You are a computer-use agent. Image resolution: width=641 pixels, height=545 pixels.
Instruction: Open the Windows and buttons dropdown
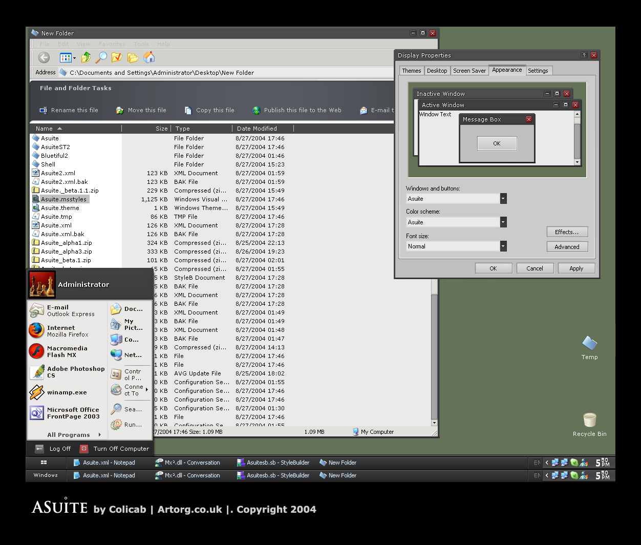click(503, 198)
